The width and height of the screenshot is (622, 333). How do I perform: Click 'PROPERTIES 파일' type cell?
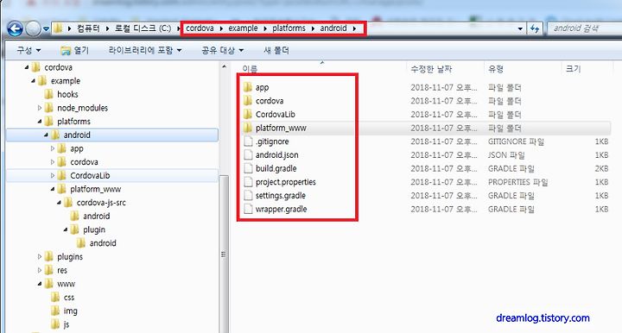[x=518, y=182]
